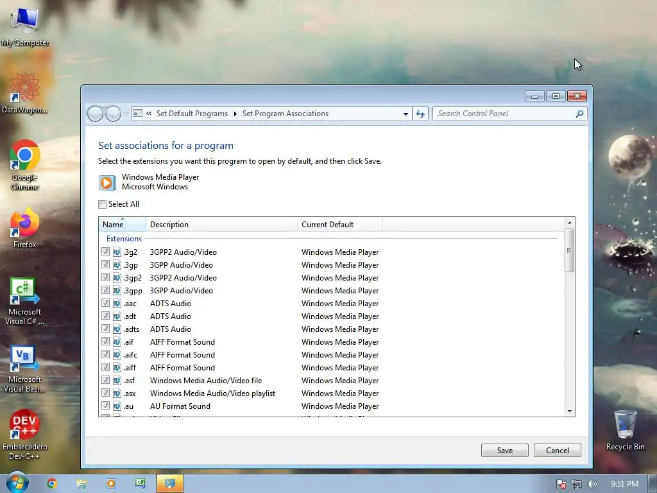Click the Save button
The width and height of the screenshot is (657, 493).
coord(505,450)
